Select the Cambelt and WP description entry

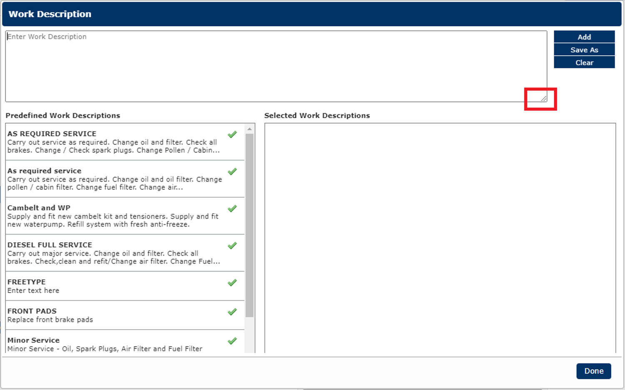(x=112, y=216)
